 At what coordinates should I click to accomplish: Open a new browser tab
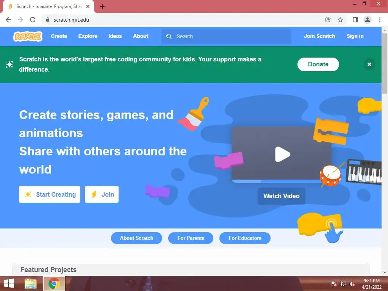102,6
